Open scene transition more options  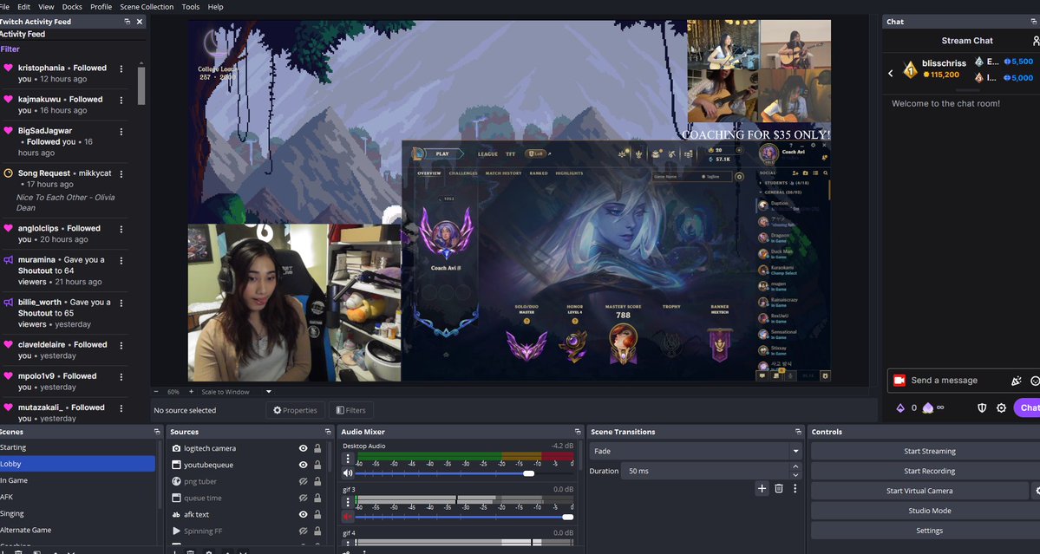coord(795,488)
